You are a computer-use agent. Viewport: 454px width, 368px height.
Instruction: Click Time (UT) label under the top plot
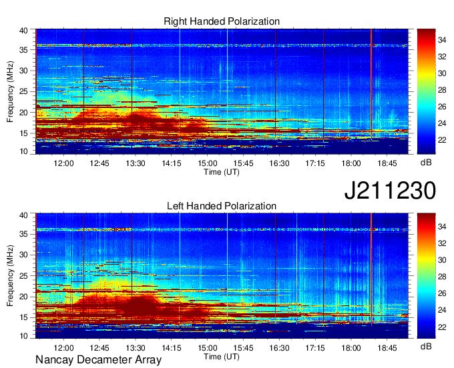[222, 172]
